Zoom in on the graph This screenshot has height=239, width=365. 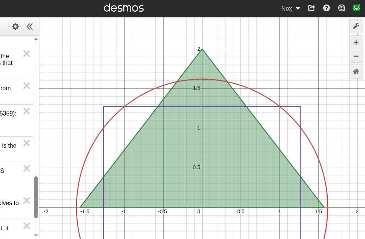click(356, 43)
